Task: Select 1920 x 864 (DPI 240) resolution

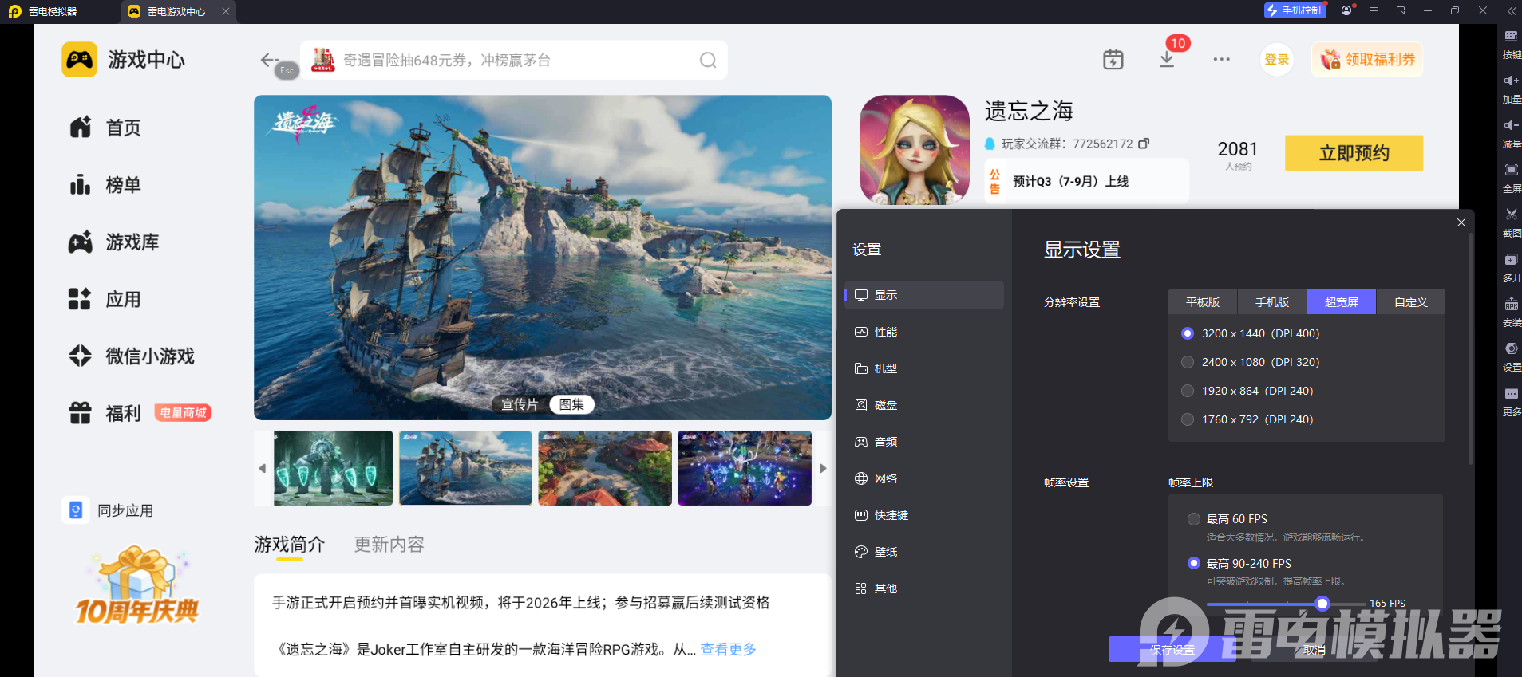Action: (x=1188, y=391)
